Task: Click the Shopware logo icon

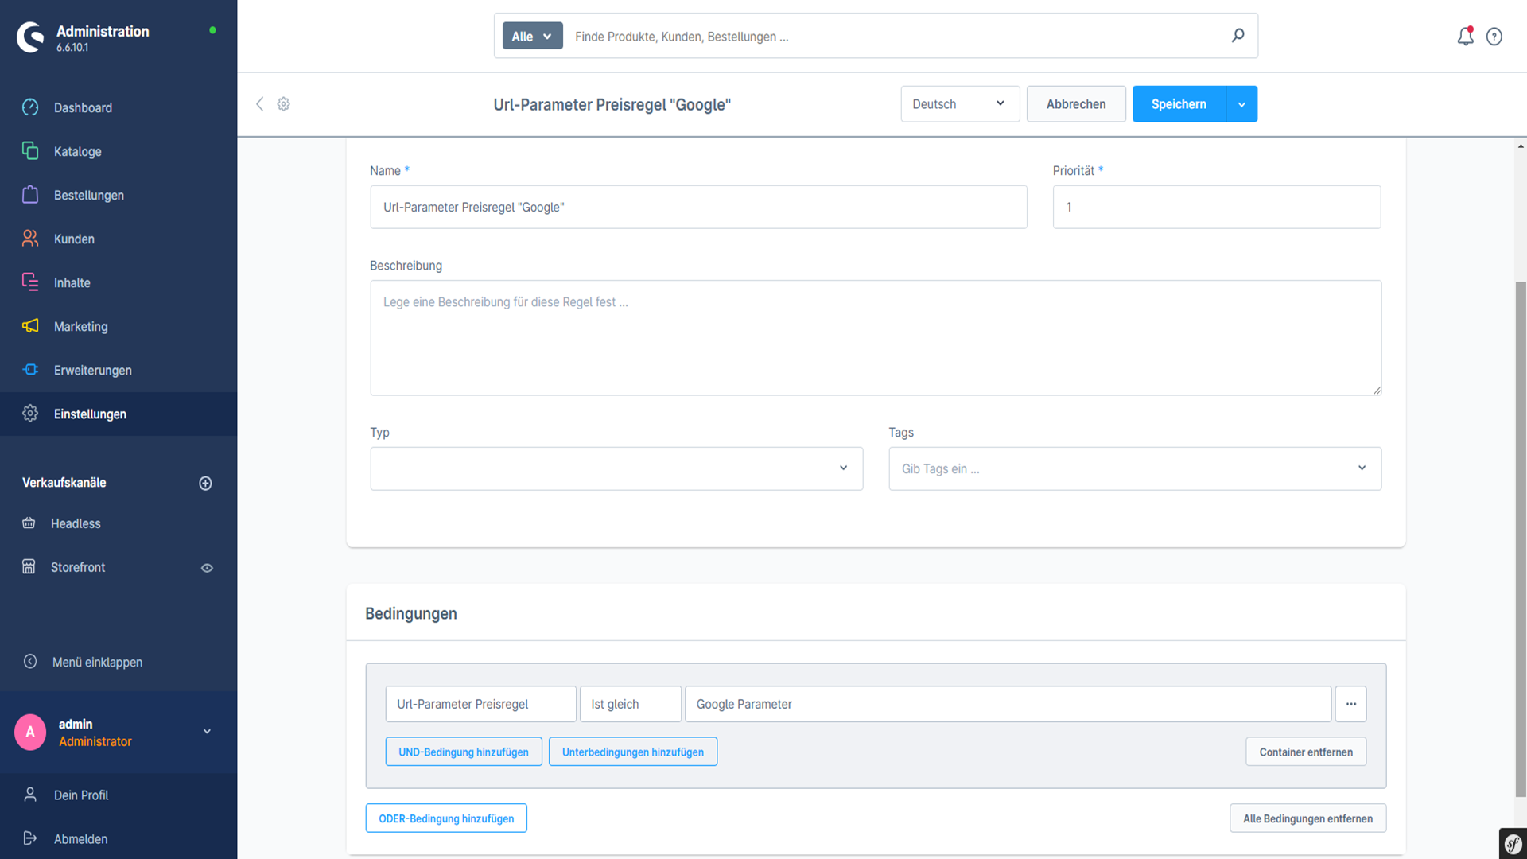Action: pos(30,37)
